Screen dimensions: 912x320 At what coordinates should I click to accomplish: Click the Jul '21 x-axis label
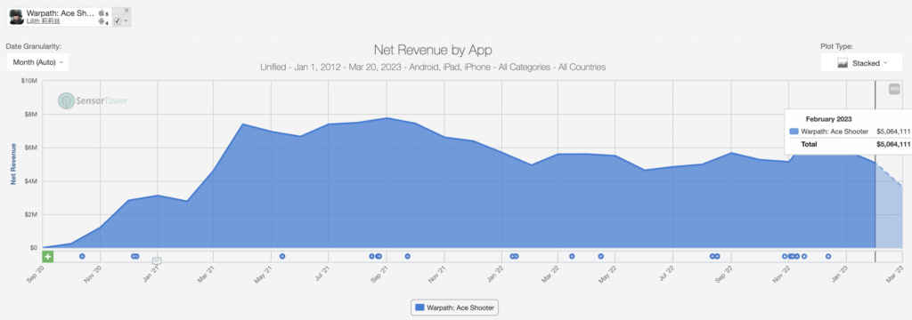322,274
